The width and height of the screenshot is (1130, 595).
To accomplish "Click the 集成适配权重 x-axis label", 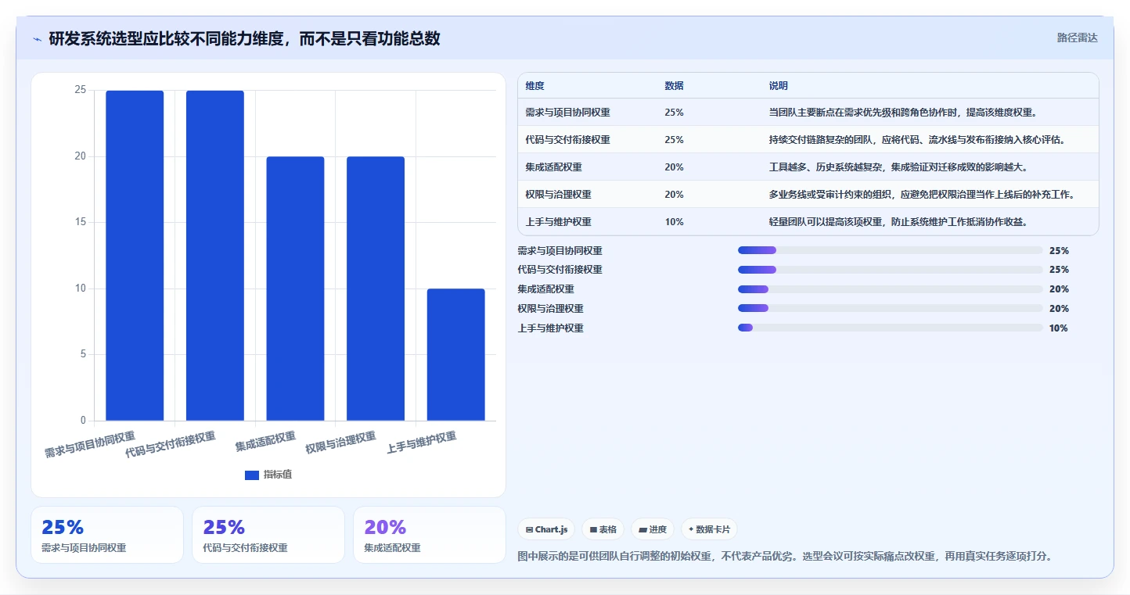I will [x=265, y=442].
